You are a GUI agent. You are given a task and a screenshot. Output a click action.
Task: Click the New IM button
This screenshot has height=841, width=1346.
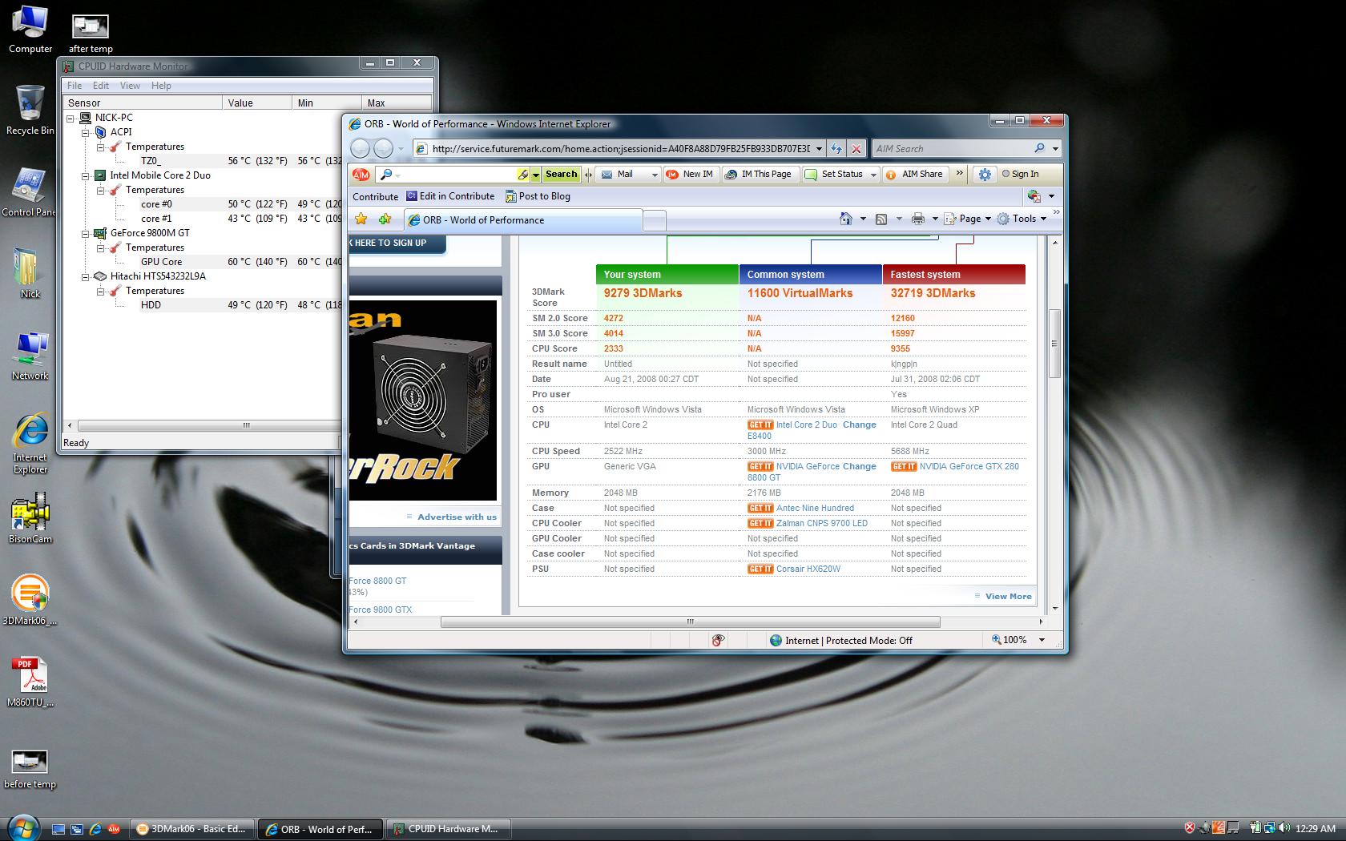point(690,174)
